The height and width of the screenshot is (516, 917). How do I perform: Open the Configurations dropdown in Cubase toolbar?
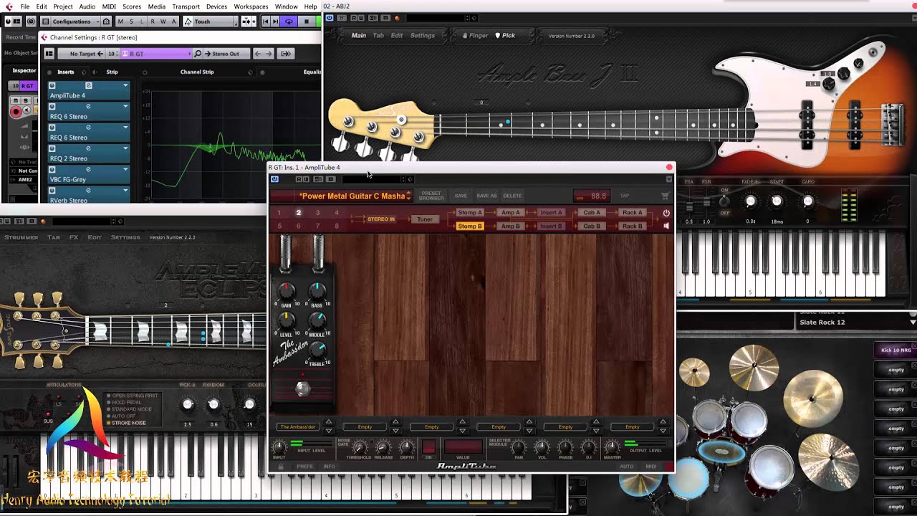75,21
